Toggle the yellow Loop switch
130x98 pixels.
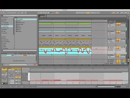(x=88, y=13)
